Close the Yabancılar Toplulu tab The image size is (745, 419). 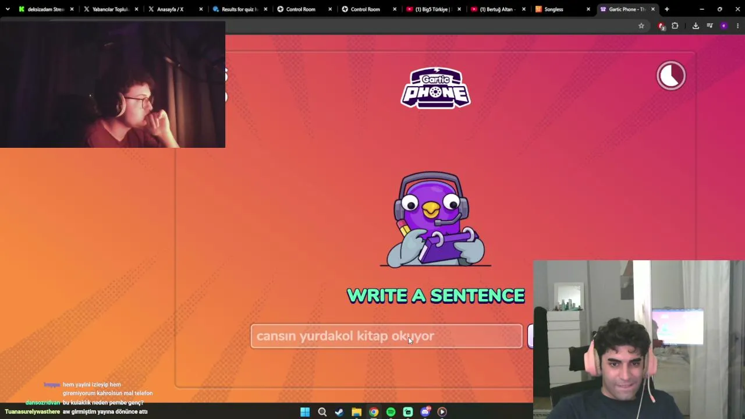click(x=137, y=9)
